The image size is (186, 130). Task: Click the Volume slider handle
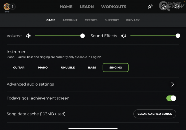(83, 36)
